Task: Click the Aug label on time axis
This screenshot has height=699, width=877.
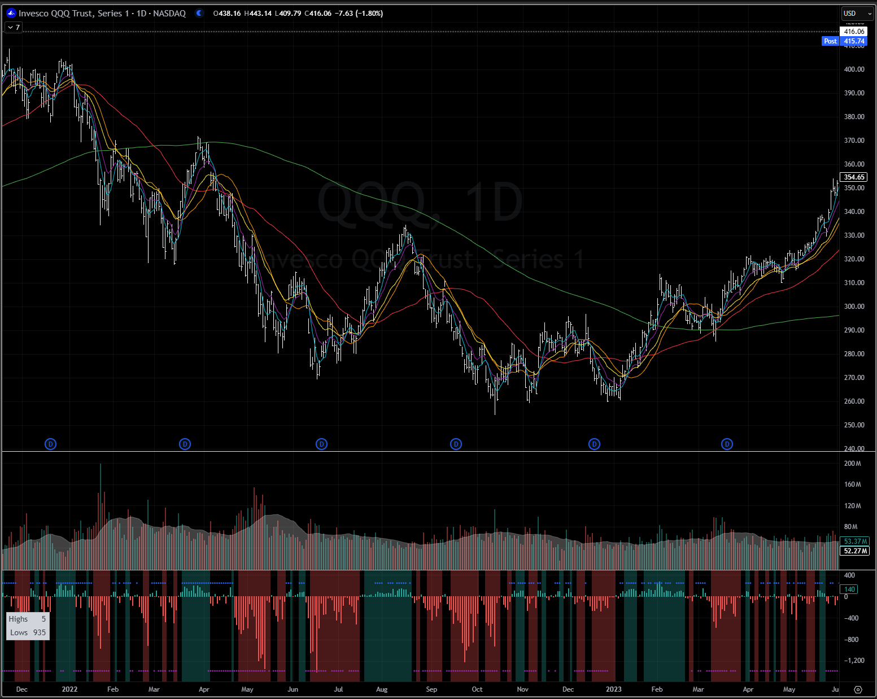Action: (x=382, y=689)
